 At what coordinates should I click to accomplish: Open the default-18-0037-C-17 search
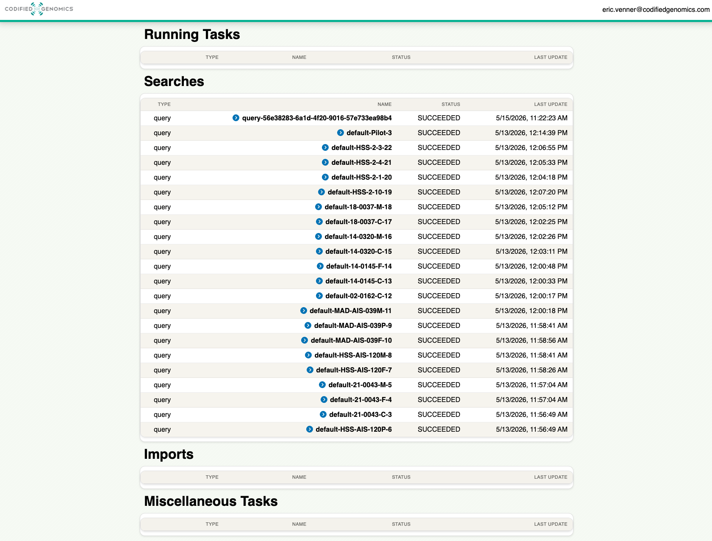[x=358, y=222]
